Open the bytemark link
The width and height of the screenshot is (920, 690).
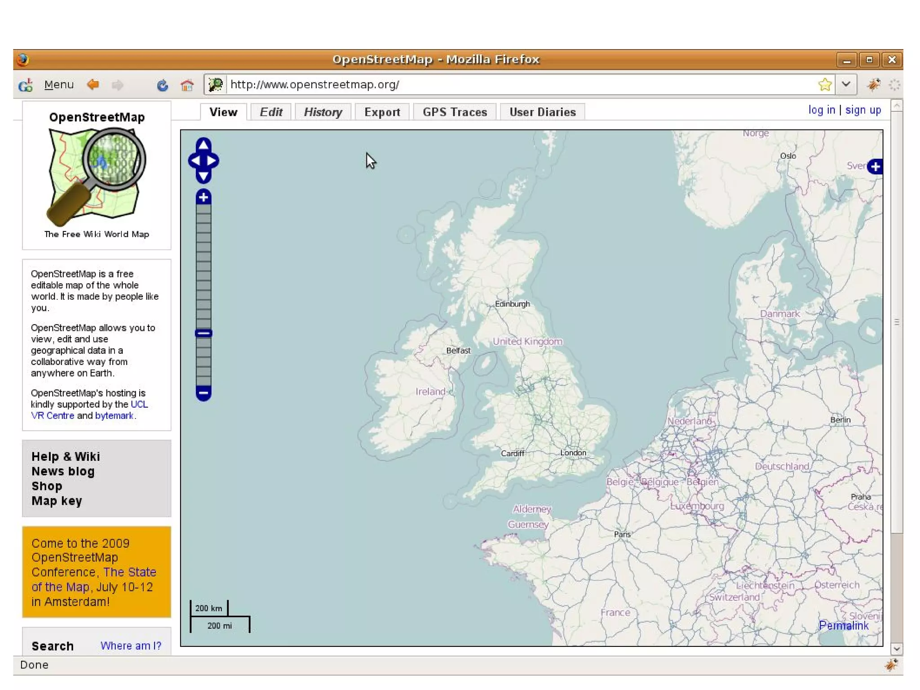(x=114, y=416)
